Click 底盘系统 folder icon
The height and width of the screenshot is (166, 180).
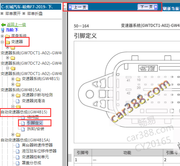7,36
